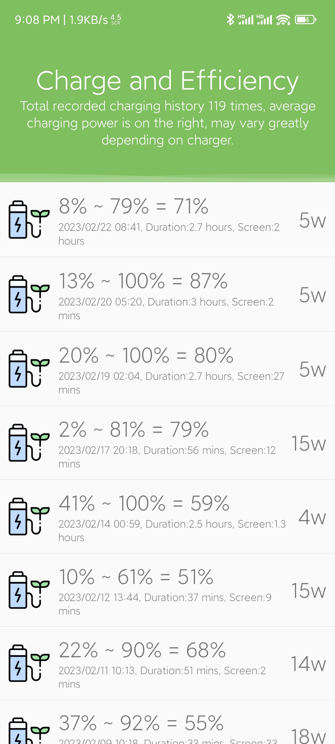Tap the 14w power label
The width and height of the screenshot is (335, 744).
(x=308, y=664)
